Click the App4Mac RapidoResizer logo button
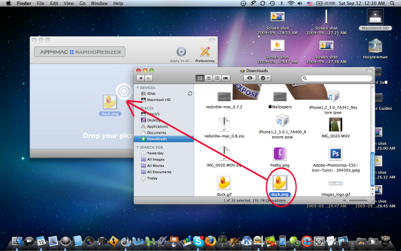This screenshot has height=251, width=401. coord(80,52)
